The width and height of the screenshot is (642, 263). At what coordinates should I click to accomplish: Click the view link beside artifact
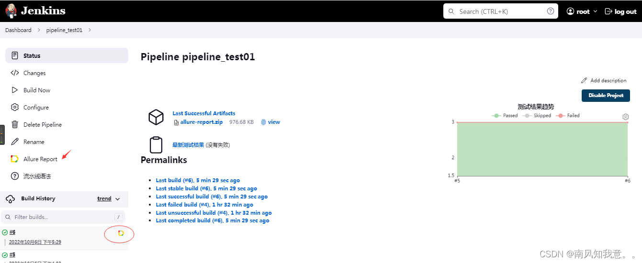coord(274,122)
